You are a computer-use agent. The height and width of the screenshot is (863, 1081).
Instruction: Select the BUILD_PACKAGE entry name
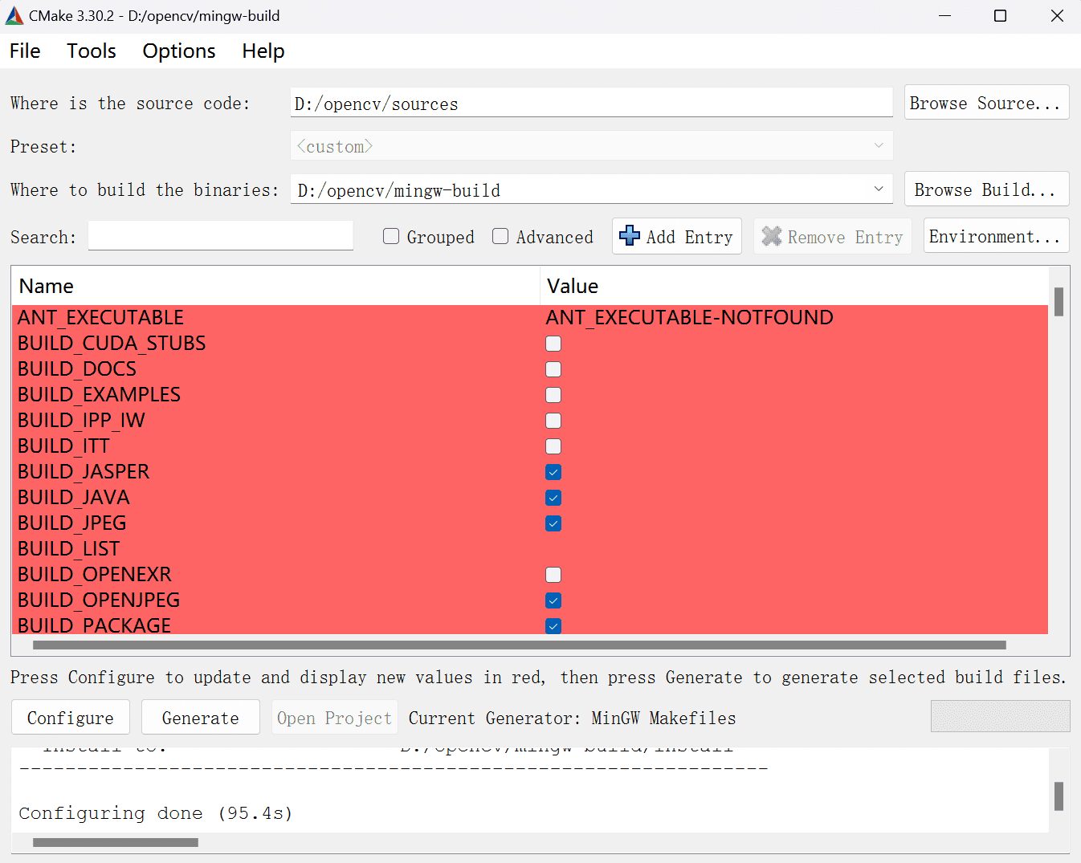[94, 625]
